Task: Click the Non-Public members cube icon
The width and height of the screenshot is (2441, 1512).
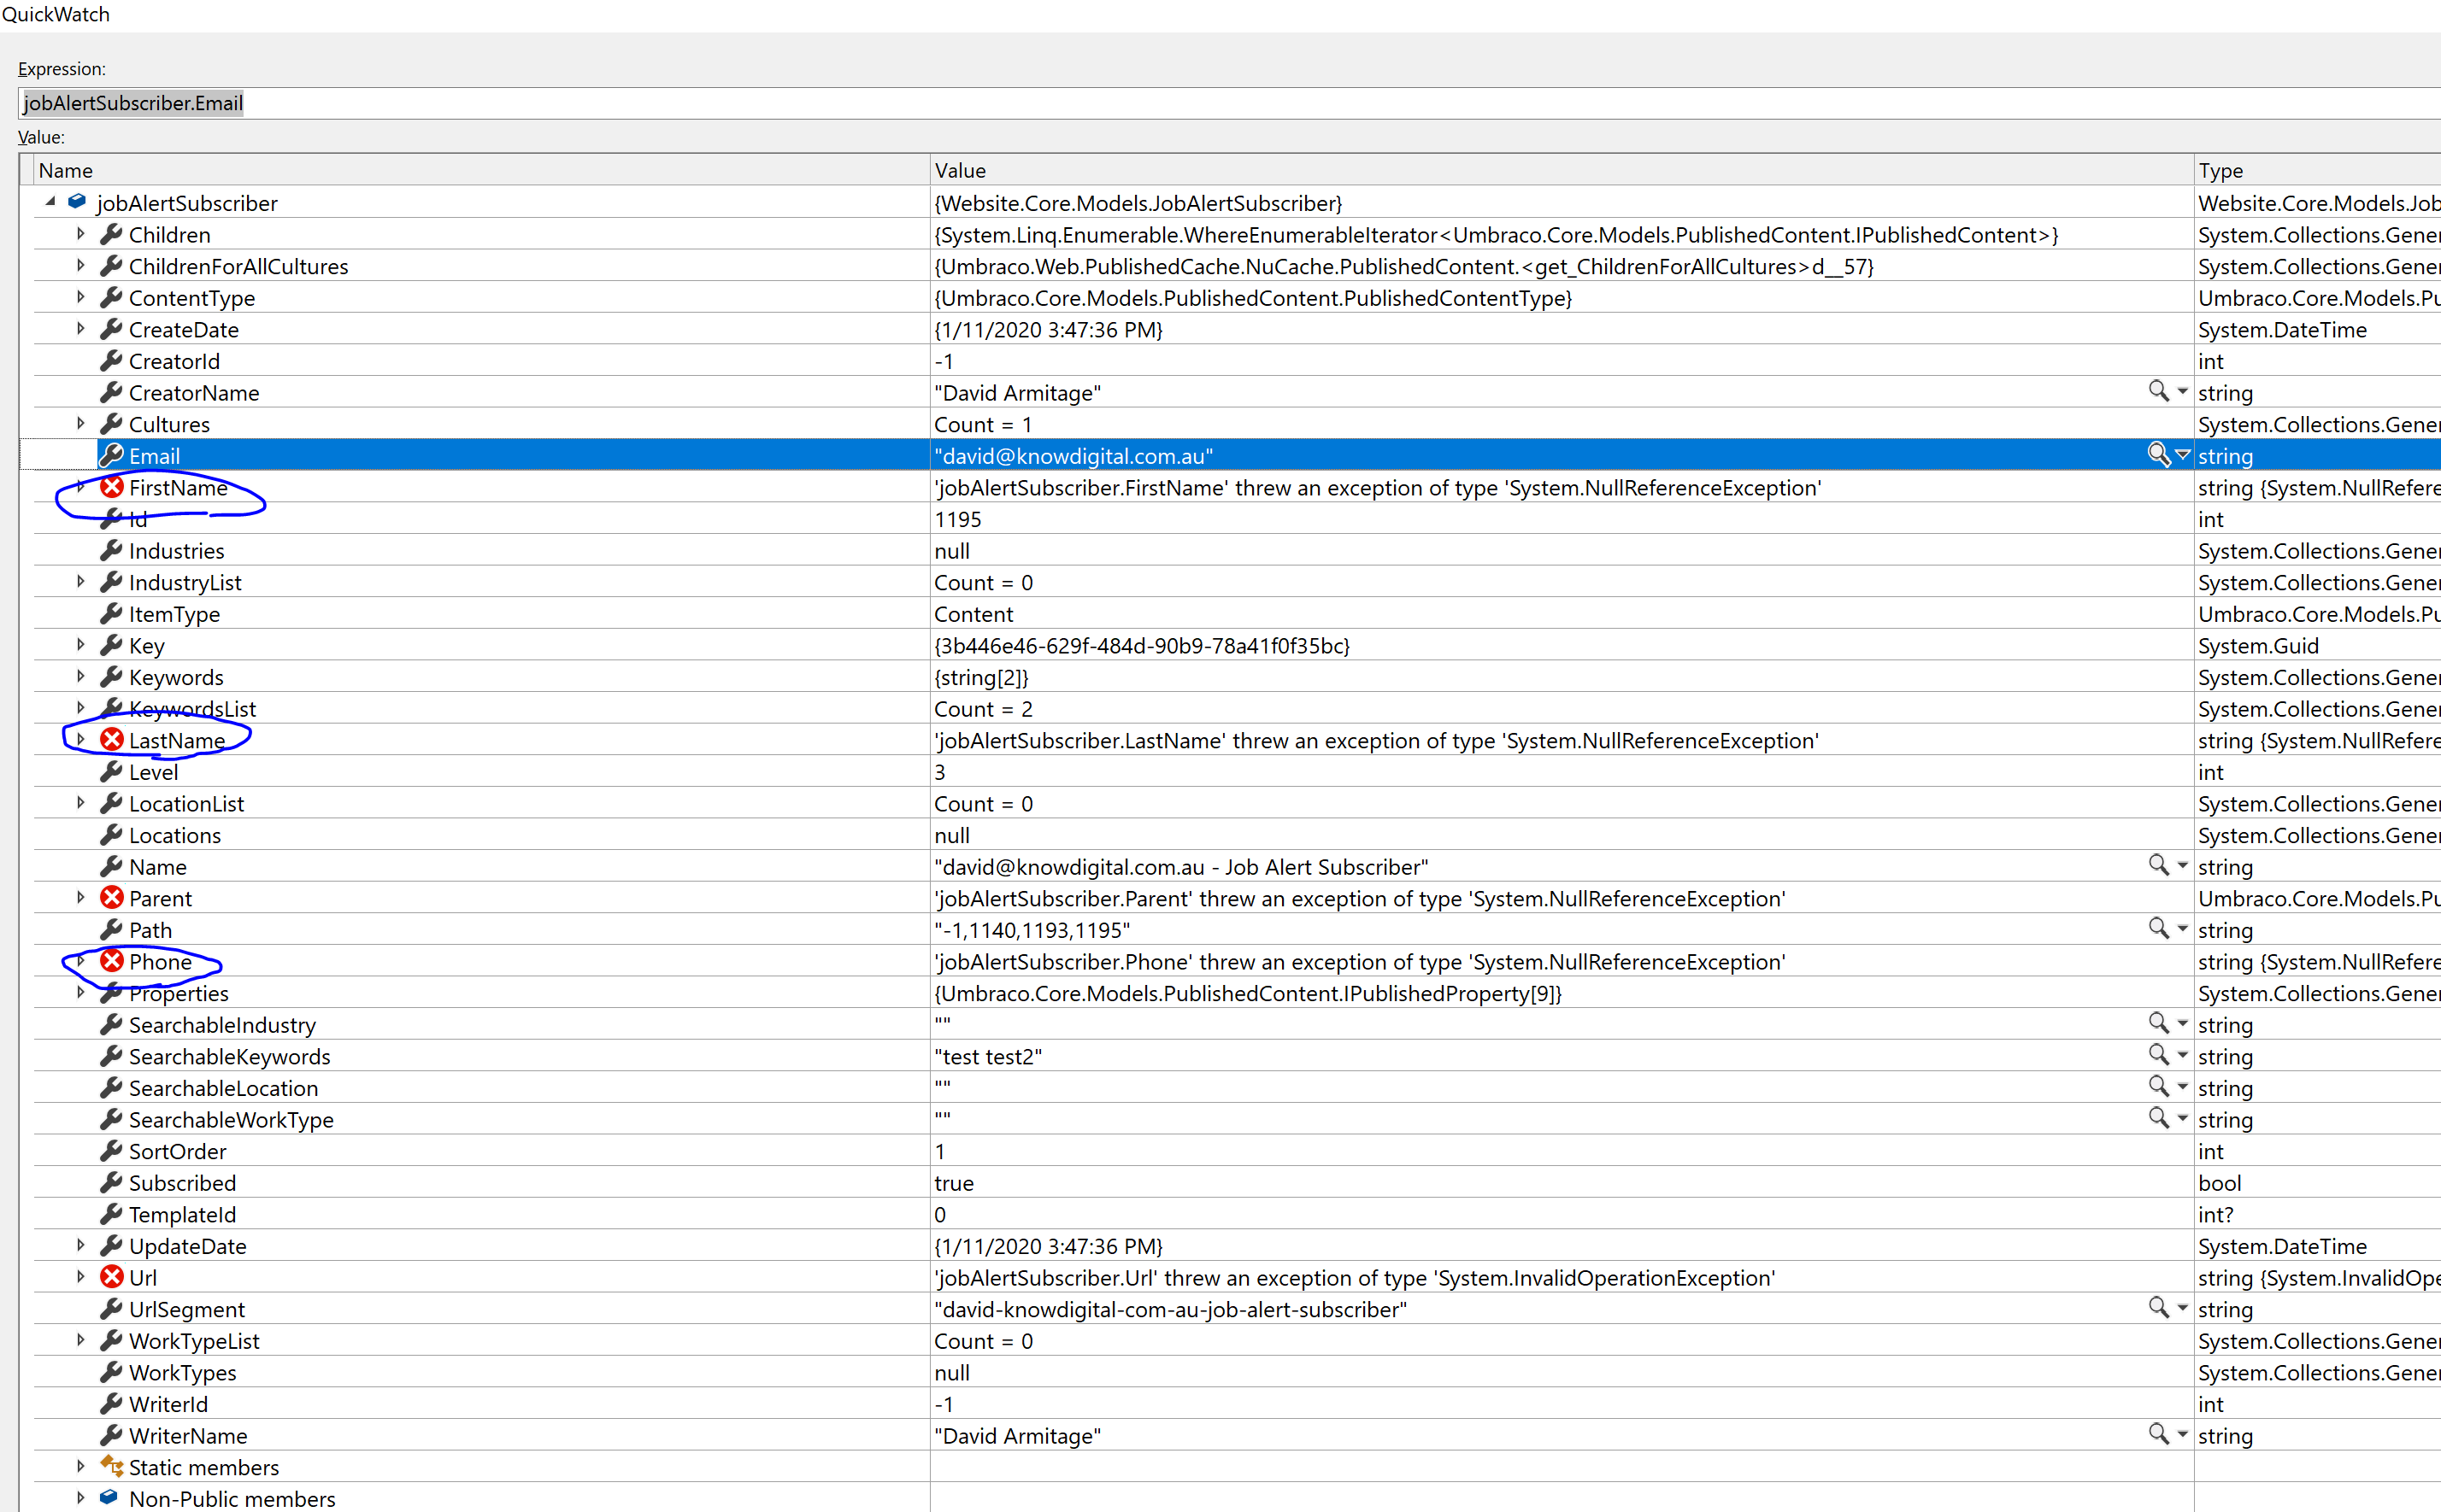Action: coord(109,1498)
